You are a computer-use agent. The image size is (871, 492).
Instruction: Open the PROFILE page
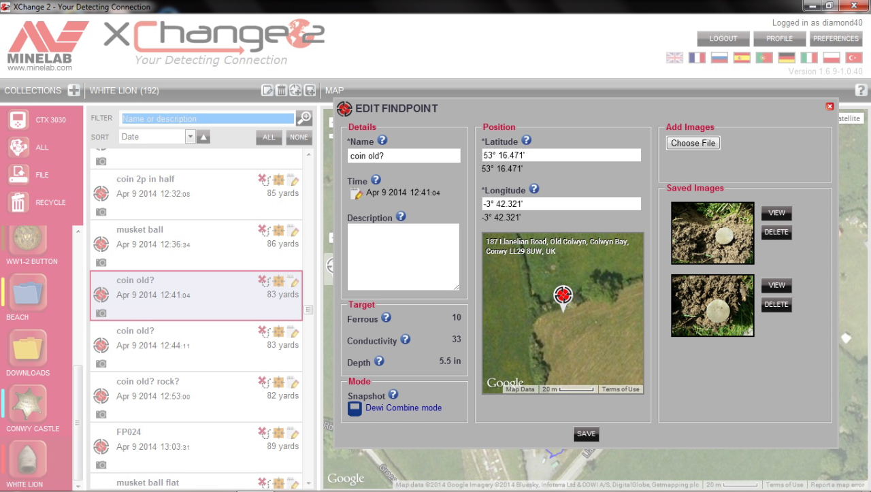[780, 39]
